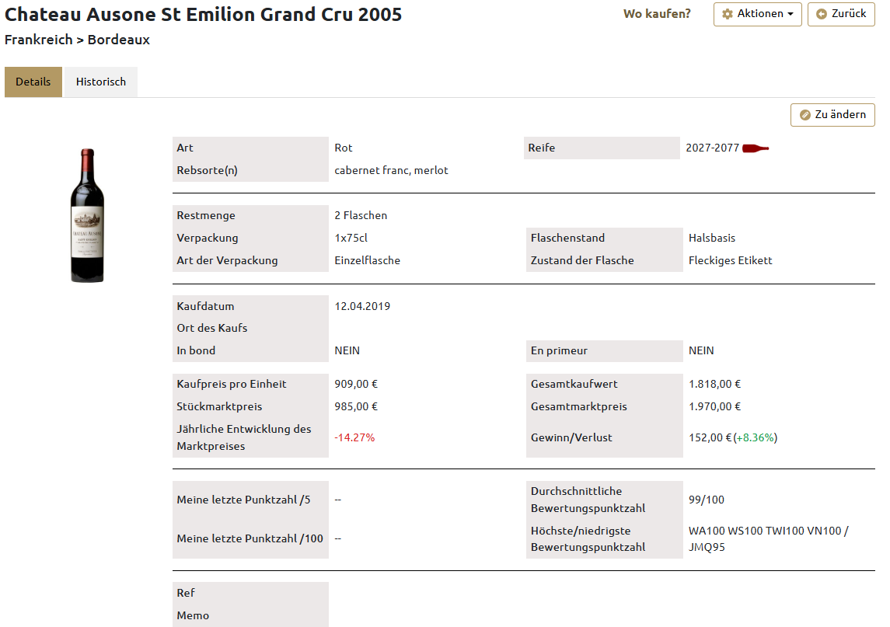Select the Details tab
Image resolution: width=890 pixels, height=627 pixels.
[x=33, y=82]
